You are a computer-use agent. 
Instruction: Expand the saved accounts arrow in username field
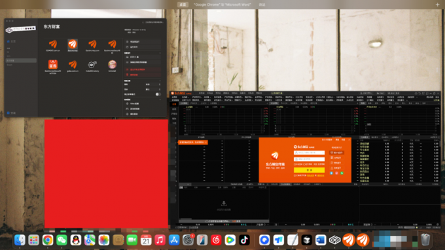[x=323, y=152]
